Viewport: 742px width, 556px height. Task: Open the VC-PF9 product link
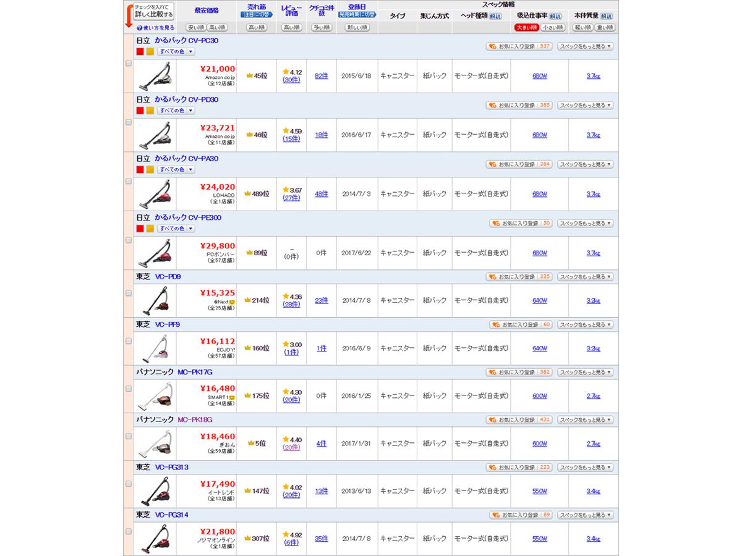coord(168,324)
